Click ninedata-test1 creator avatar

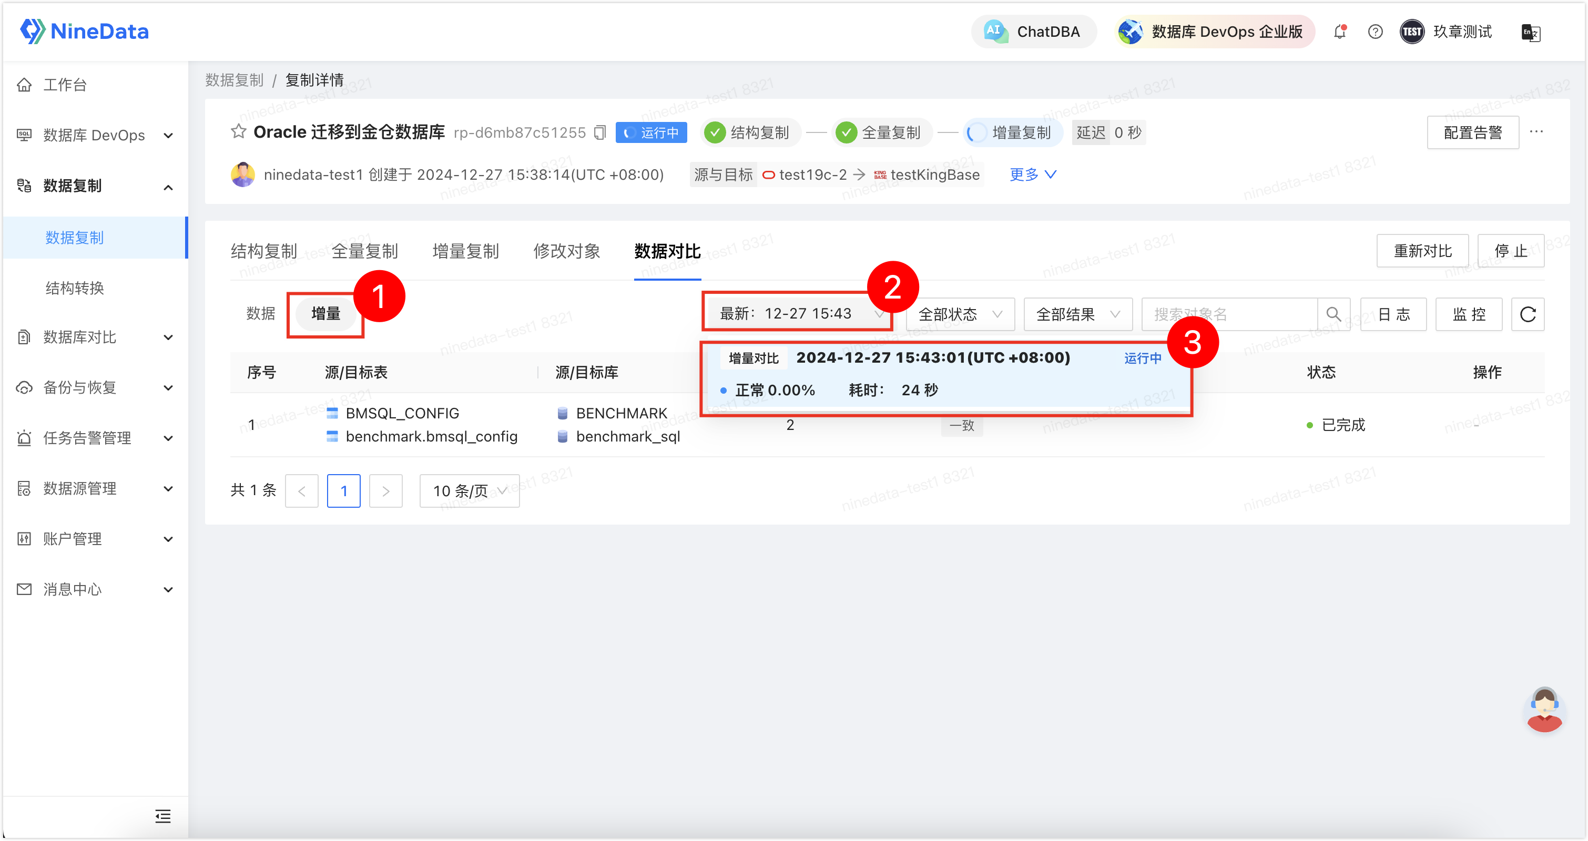[x=242, y=175]
